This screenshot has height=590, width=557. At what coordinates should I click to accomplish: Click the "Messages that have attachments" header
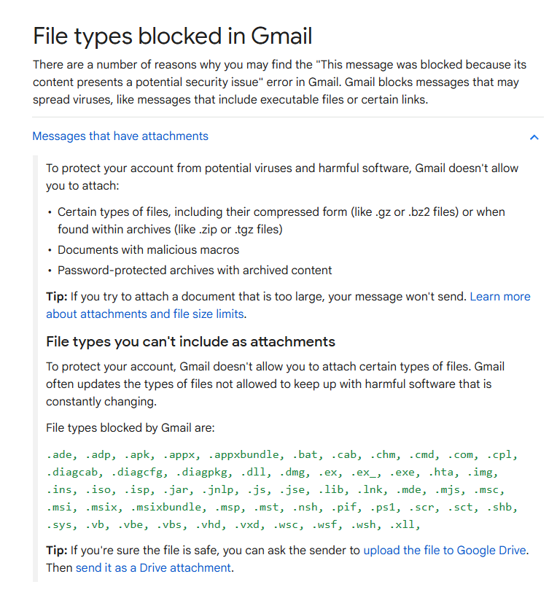point(120,136)
